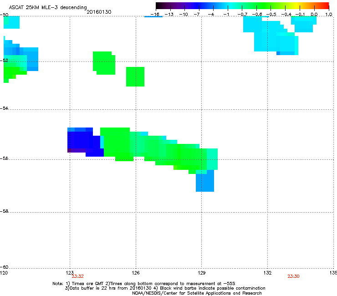The image size is (337, 296).
Task: Click the colorbar tick label -10
Action: [184, 15]
